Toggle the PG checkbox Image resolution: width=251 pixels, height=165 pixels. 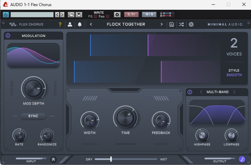[x=95, y=16]
